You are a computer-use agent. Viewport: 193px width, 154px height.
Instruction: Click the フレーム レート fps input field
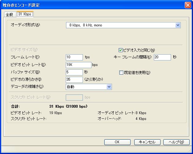[x=74, y=57]
